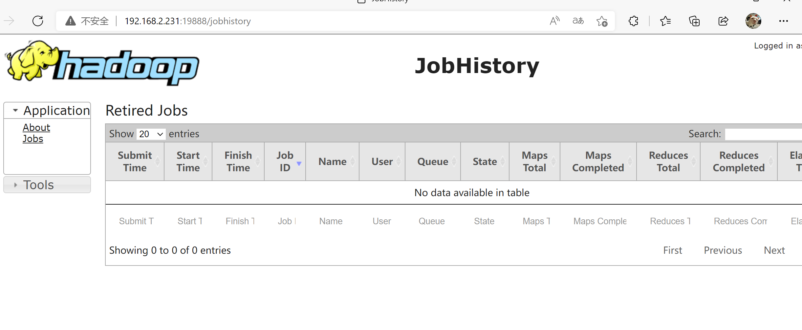Open the browser settings menu
802x330 pixels.
[784, 21]
